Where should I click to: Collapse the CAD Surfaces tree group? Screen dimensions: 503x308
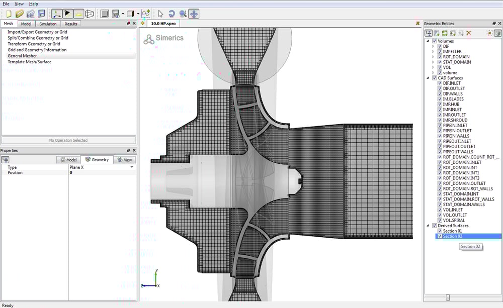pos(428,78)
